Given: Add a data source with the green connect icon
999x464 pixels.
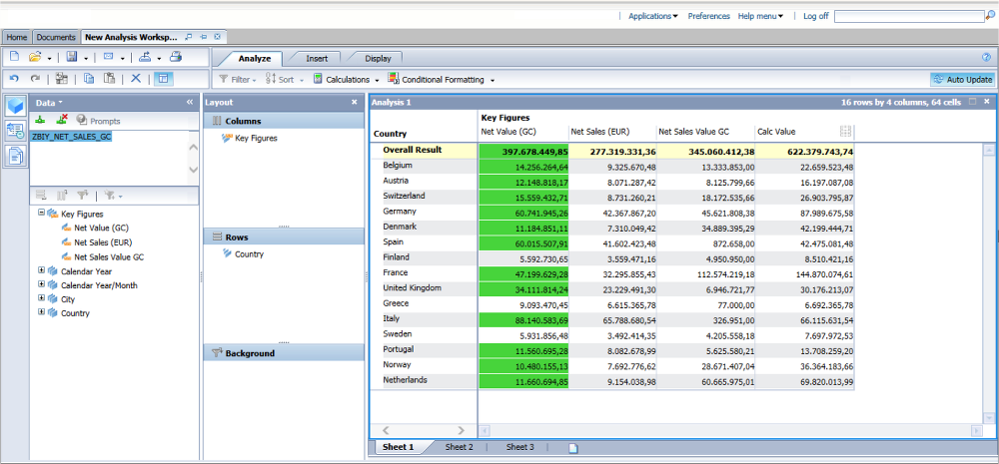Looking at the screenshot, I should [x=40, y=120].
